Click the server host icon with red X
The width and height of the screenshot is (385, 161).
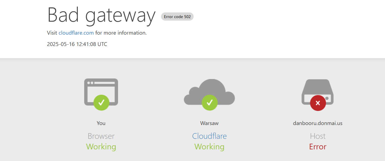(x=318, y=95)
